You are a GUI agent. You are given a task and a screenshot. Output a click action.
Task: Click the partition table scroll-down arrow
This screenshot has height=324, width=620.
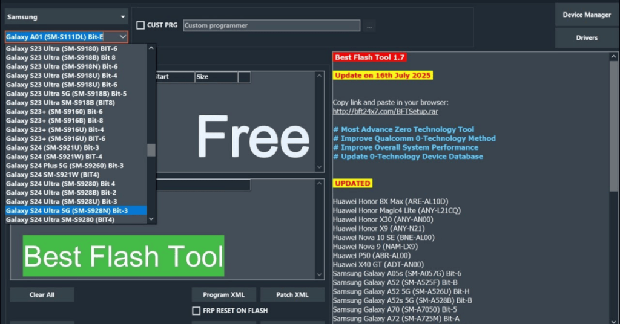pos(320,167)
